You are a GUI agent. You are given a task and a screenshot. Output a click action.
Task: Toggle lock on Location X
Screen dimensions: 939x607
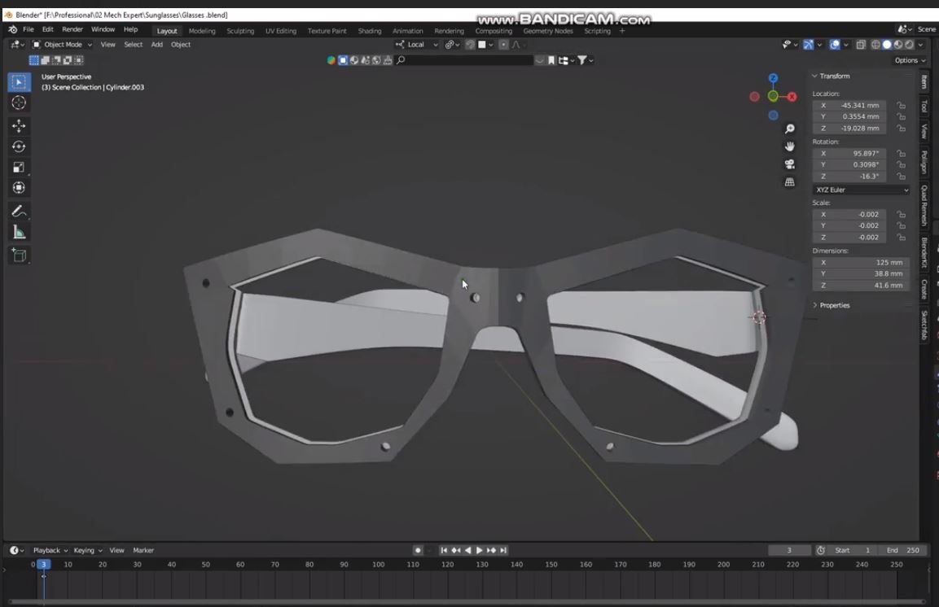point(901,105)
